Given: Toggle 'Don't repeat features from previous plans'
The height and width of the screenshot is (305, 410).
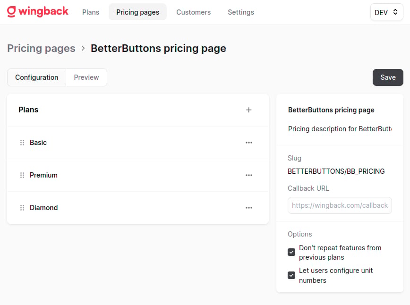Looking at the screenshot, I should tap(291, 252).
